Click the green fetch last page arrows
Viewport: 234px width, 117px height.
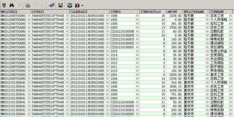coord(4,6)
